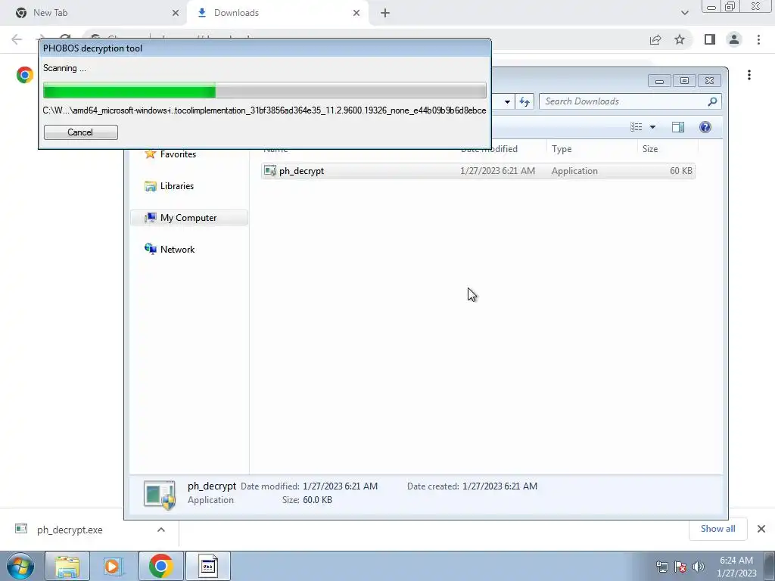Sort files by Size column header
Viewport: 775px width, 581px height.
[650, 149]
